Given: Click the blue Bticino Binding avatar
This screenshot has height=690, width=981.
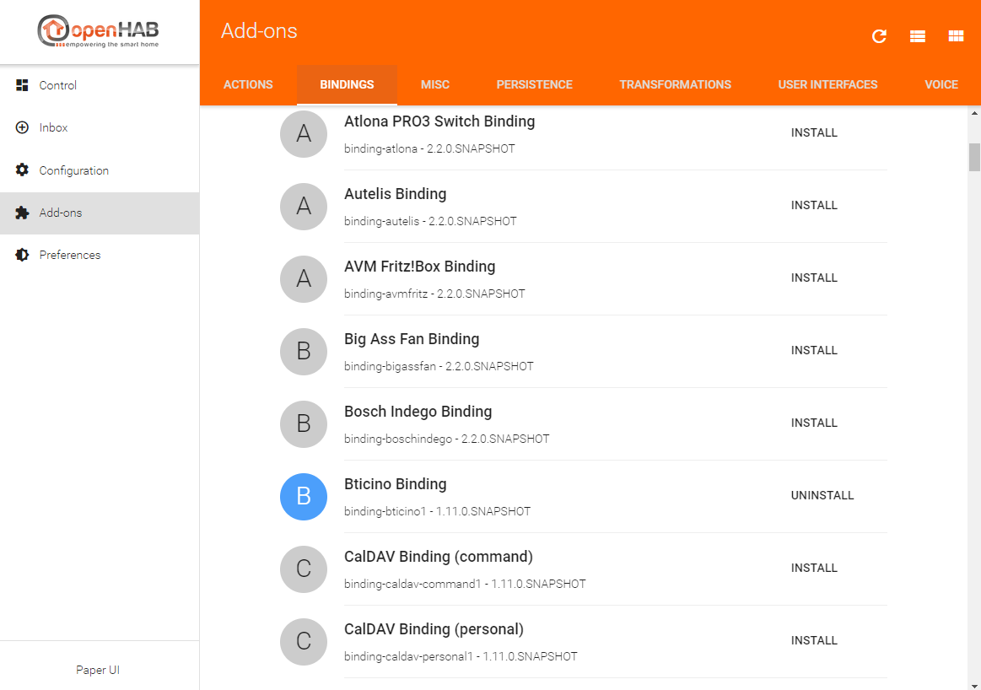Looking at the screenshot, I should 304,497.
